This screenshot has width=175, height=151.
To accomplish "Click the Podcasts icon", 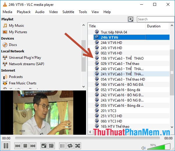I will [x=5, y=77].
